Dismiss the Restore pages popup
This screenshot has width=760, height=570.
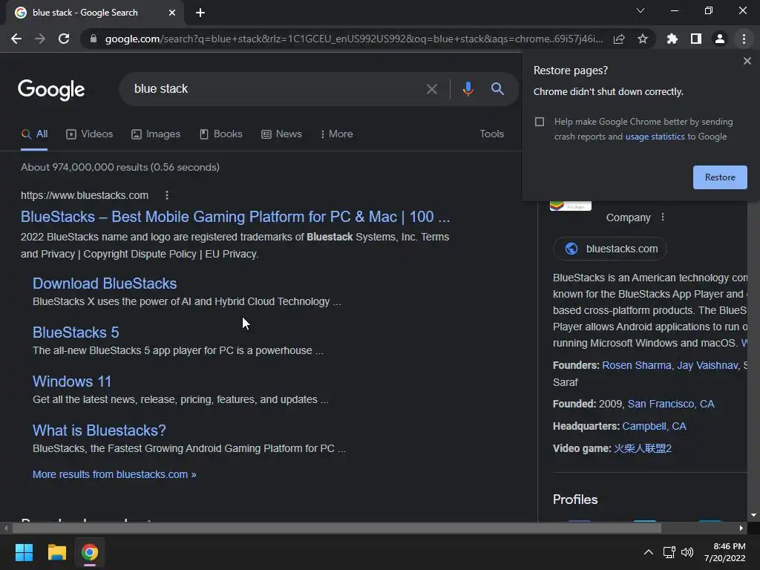747,61
